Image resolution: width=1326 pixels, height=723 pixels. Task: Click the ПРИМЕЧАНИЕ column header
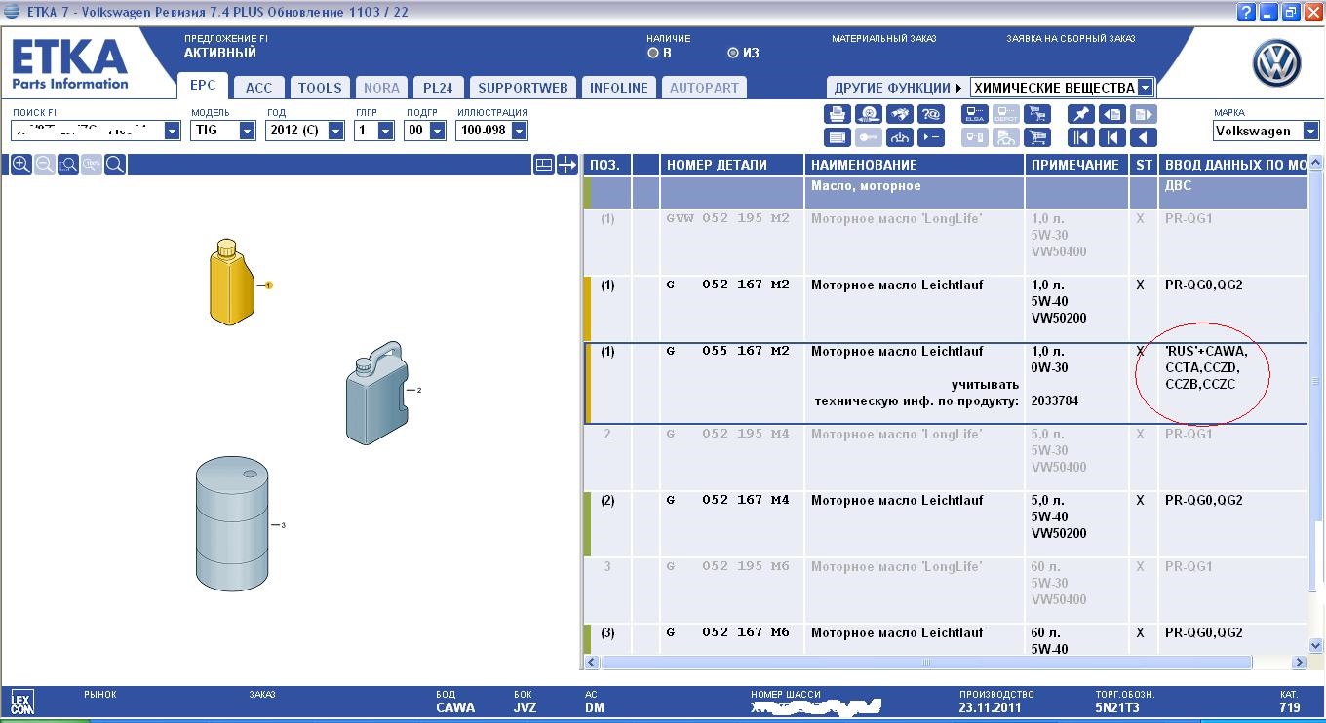(1076, 165)
